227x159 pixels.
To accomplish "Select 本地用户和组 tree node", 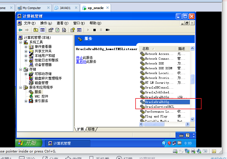I will (45, 55).
